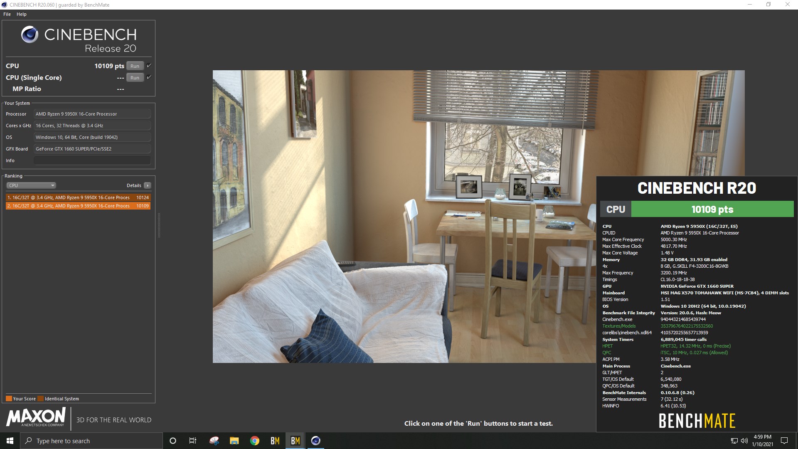Click the Processor field value
This screenshot has width=798, height=449.
click(92, 114)
